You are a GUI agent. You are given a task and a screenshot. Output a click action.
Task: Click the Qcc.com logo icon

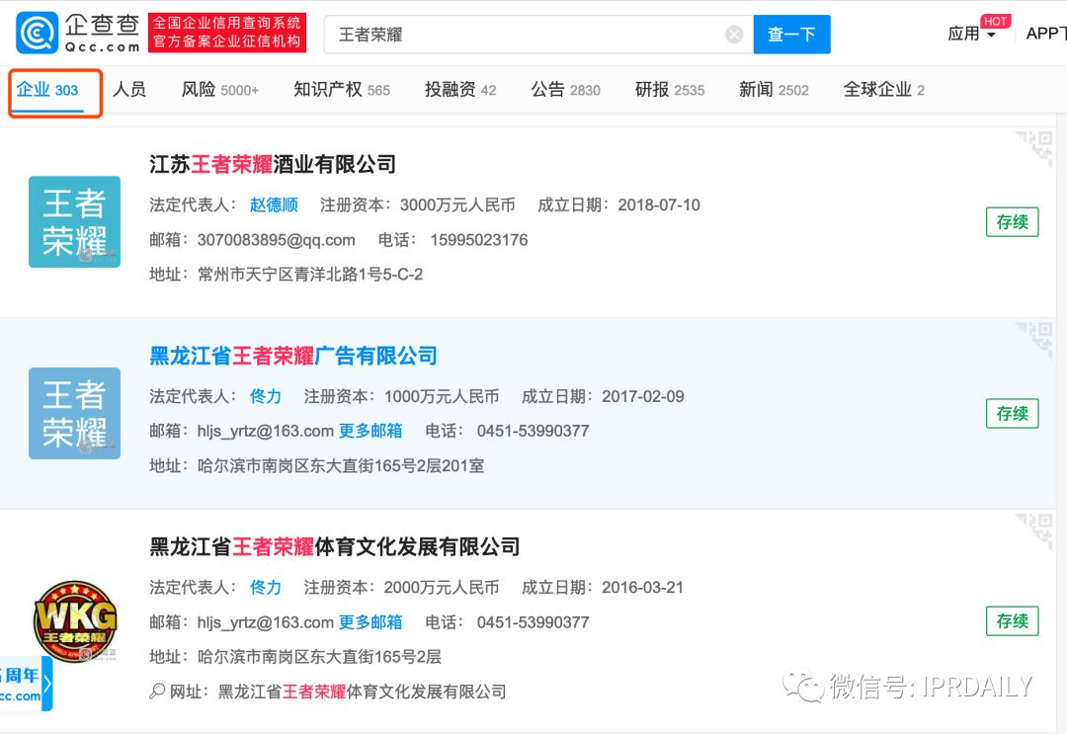(38, 33)
